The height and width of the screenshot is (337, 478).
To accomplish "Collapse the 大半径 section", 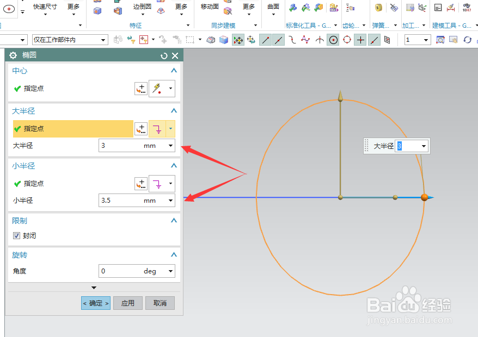I will click(174, 111).
